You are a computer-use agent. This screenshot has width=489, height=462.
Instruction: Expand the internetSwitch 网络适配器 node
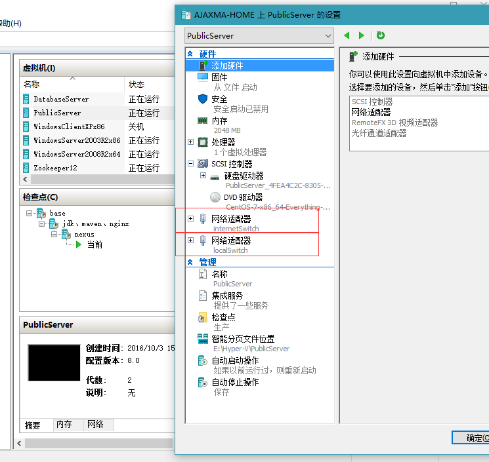(190, 218)
